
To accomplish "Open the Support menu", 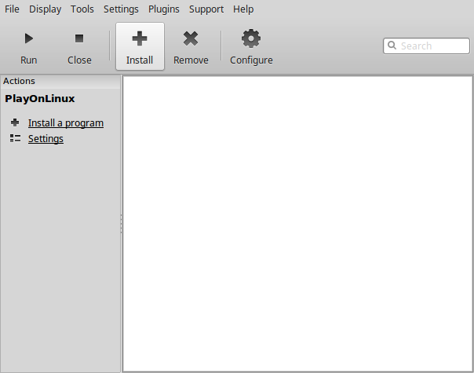I will [206, 9].
